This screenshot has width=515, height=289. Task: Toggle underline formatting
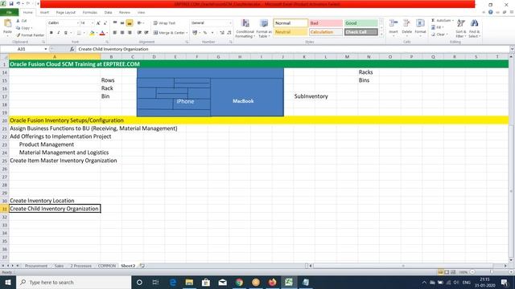[66, 33]
